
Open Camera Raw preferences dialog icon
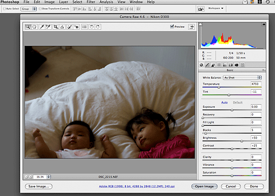[84, 27]
